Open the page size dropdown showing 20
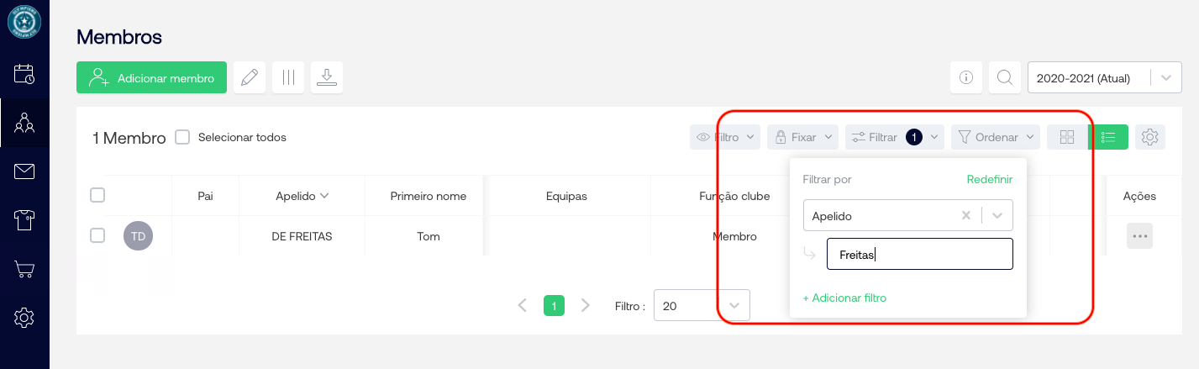Screen dimensions: 1199x369 (x=702, y=306)
